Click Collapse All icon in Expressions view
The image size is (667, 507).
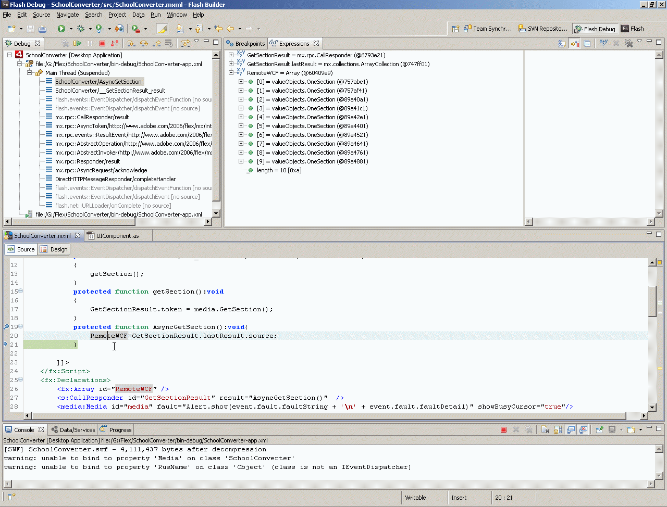(587, 44)
